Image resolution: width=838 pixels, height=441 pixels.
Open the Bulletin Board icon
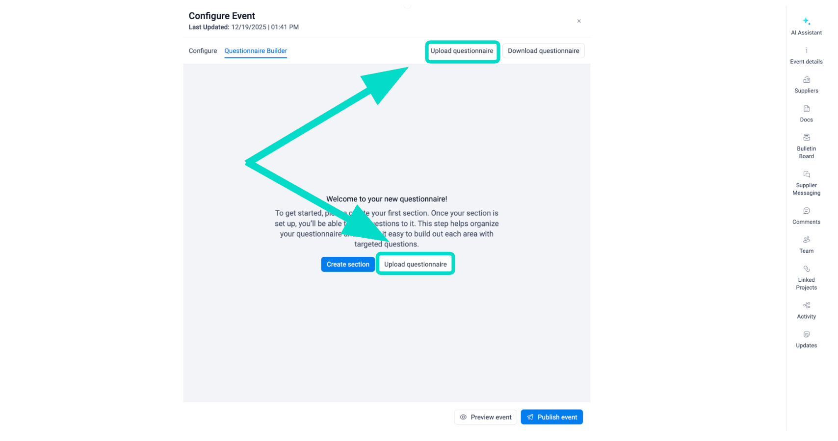click(806, 138)
